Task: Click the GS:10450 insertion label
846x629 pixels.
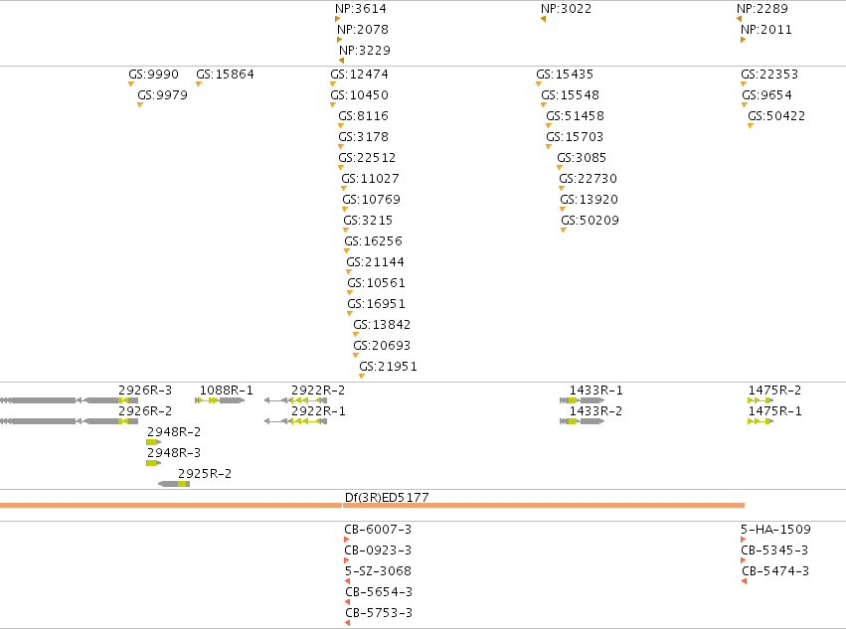Action: coord(359,95)
